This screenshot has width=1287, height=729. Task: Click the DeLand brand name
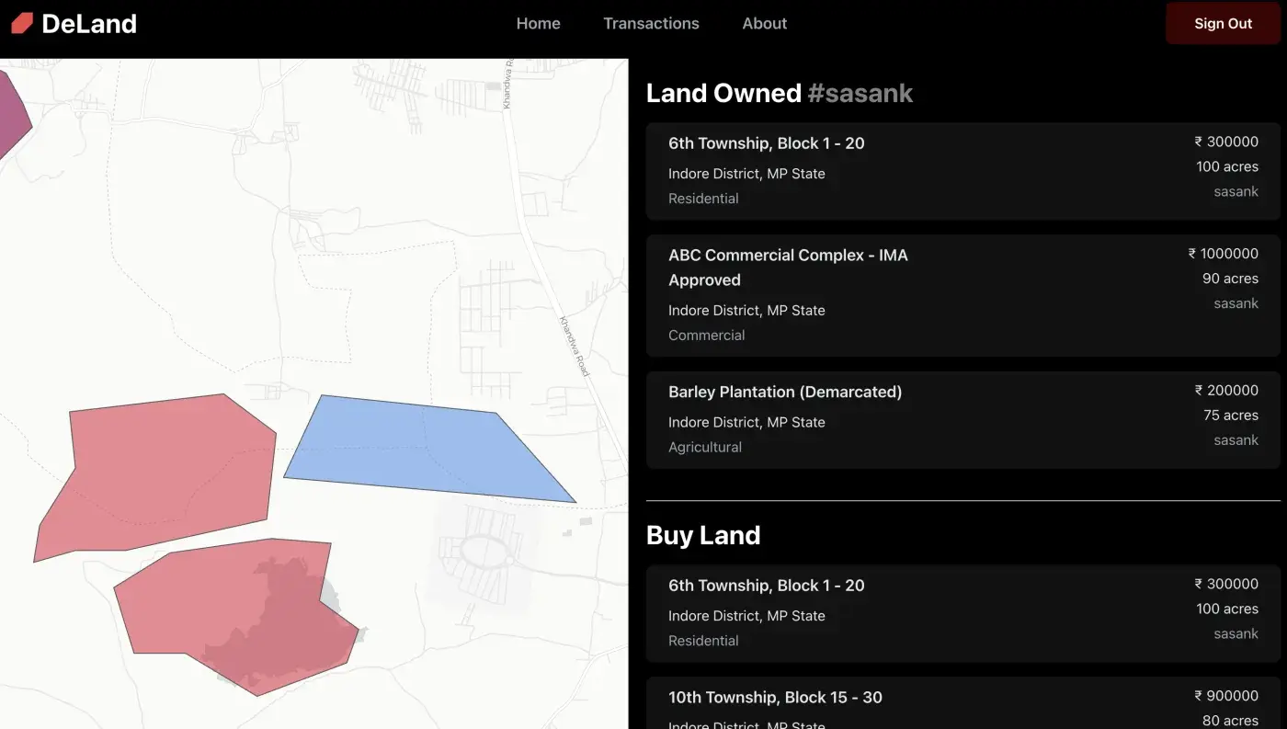[x=89, y=24]
